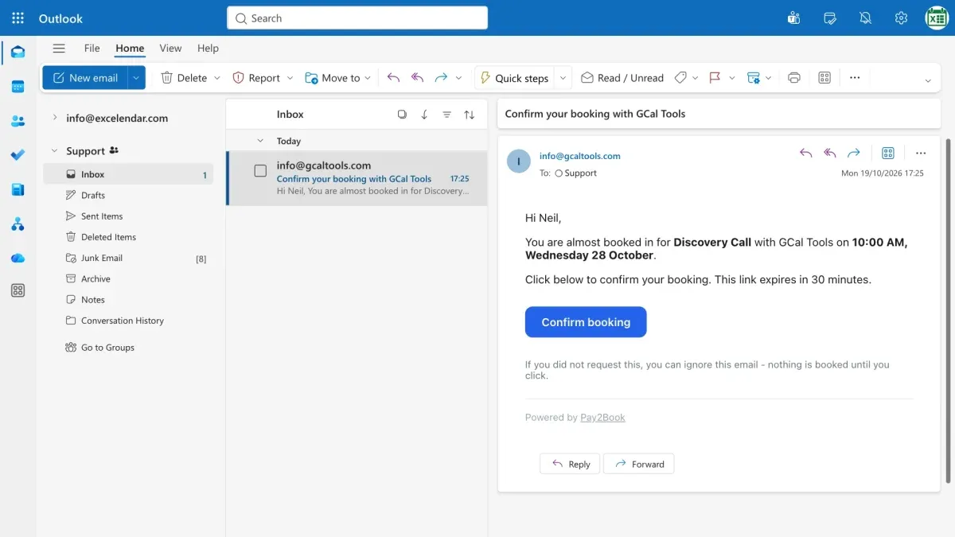Viewport: 955px width, 537px height.
Task: Open Apps icon in message header
Action: click(x=888, y=153)
